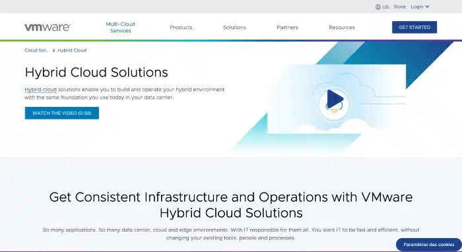Open the Store link
Image resolution: width=462 pixels, height=252 pixels.
399,7
